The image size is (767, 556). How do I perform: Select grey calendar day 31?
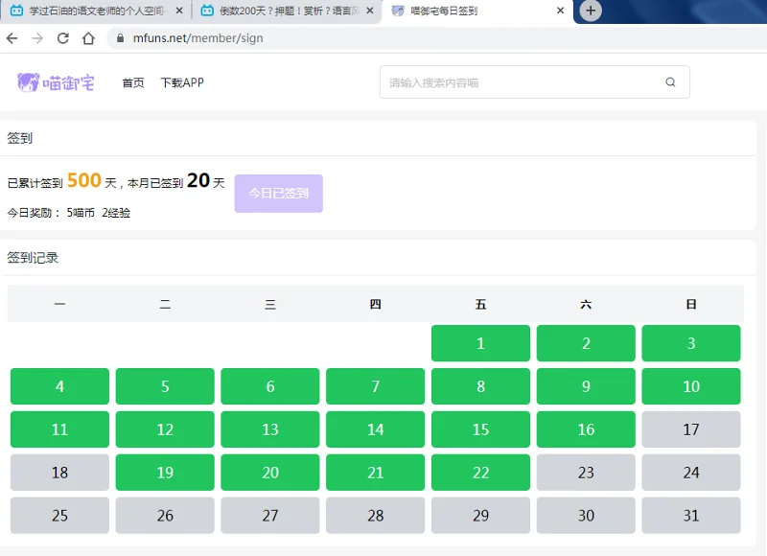pyautogui.click(x=690, y=516)
